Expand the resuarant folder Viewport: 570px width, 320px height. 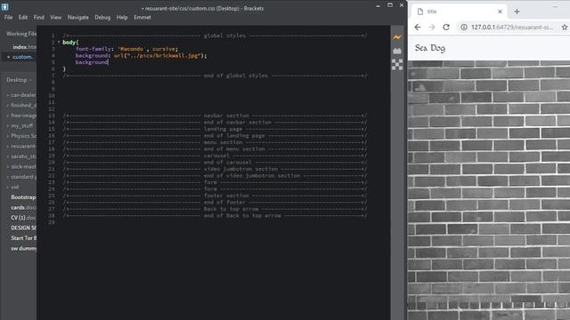click(x=8, y=146)
